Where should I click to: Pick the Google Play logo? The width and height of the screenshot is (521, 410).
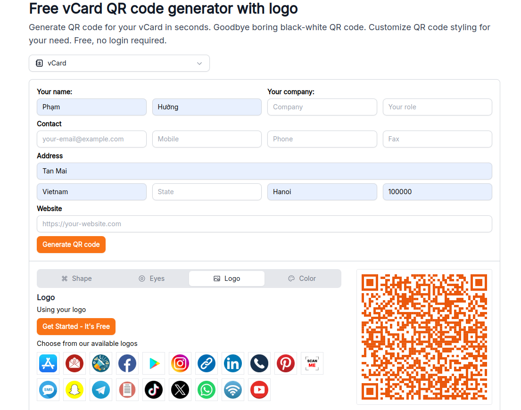pyautogui.click(x=154, y=363)
